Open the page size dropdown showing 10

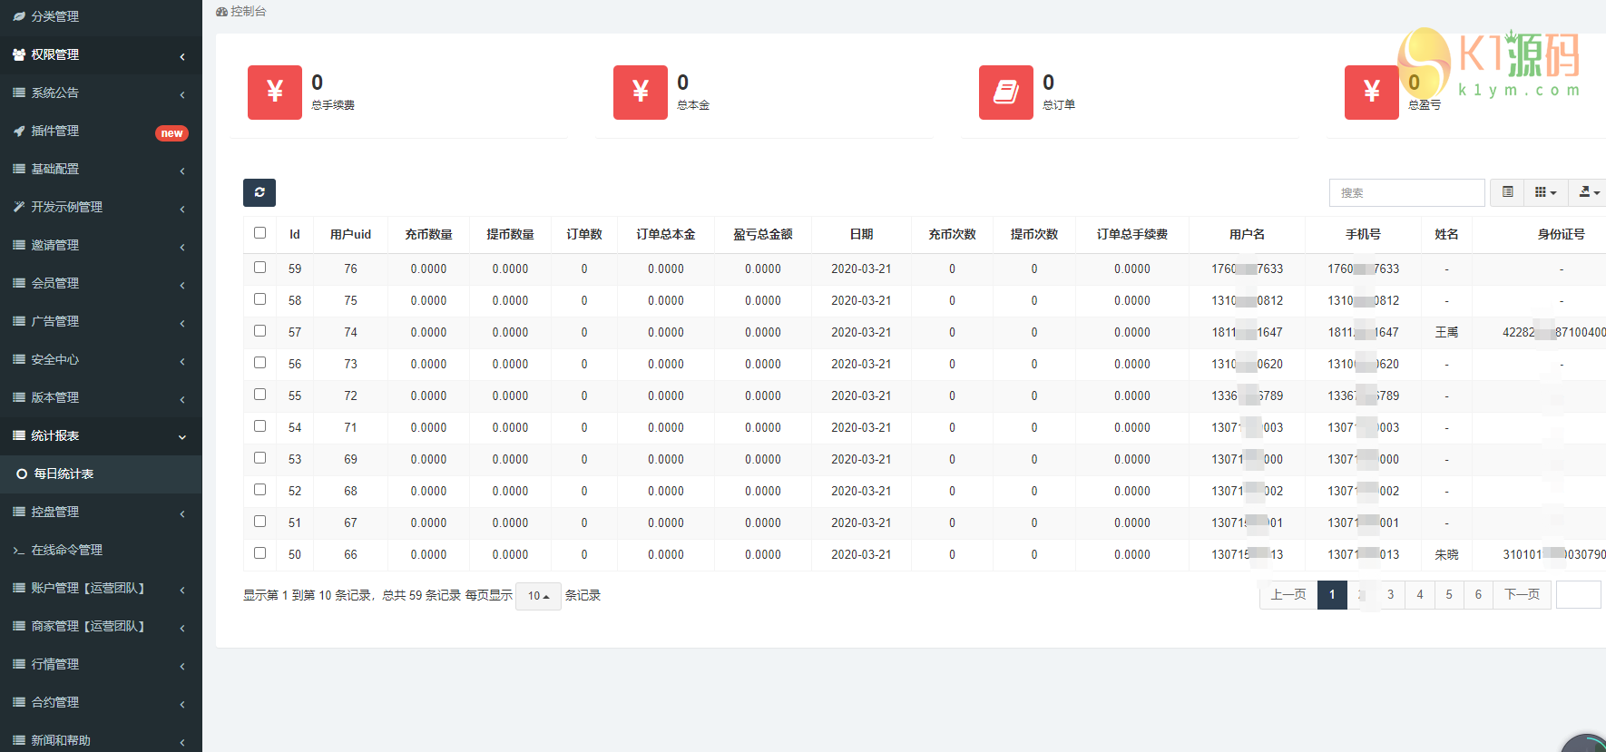pos(538,596)
